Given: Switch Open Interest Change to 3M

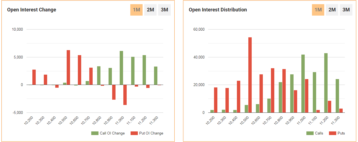Looking at the screenshot, I should [164, 10].
